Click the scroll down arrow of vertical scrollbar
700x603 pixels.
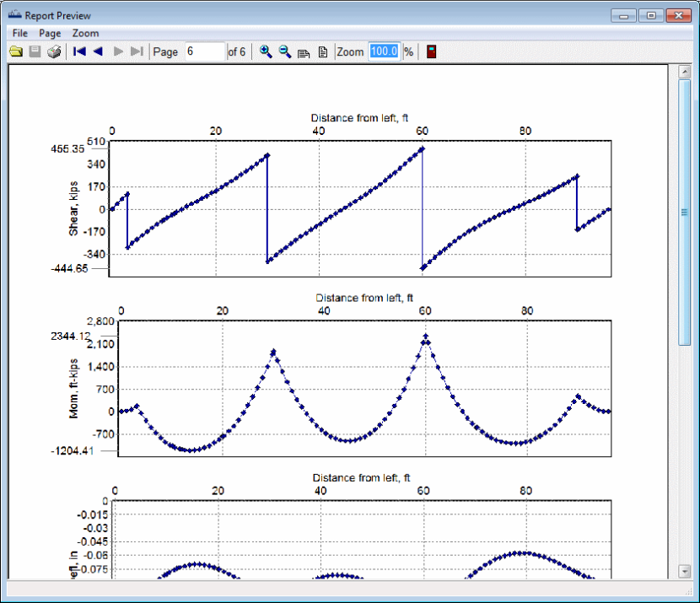pyautogui.click(x=684, y=571)
